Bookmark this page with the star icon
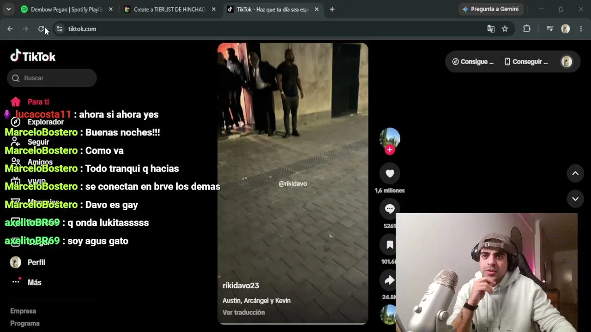This screenshot has height=332, width=591. [x=505, y=29]
